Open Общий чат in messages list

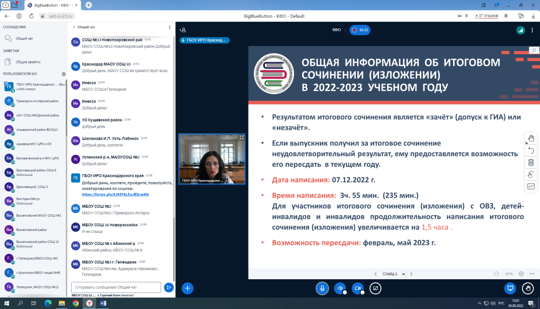click(x=24, y=38)
